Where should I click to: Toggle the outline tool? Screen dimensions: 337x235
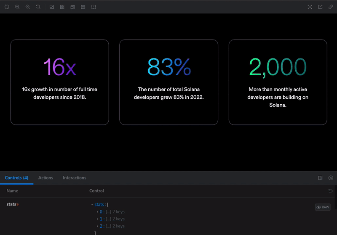[x=94, y=7]
